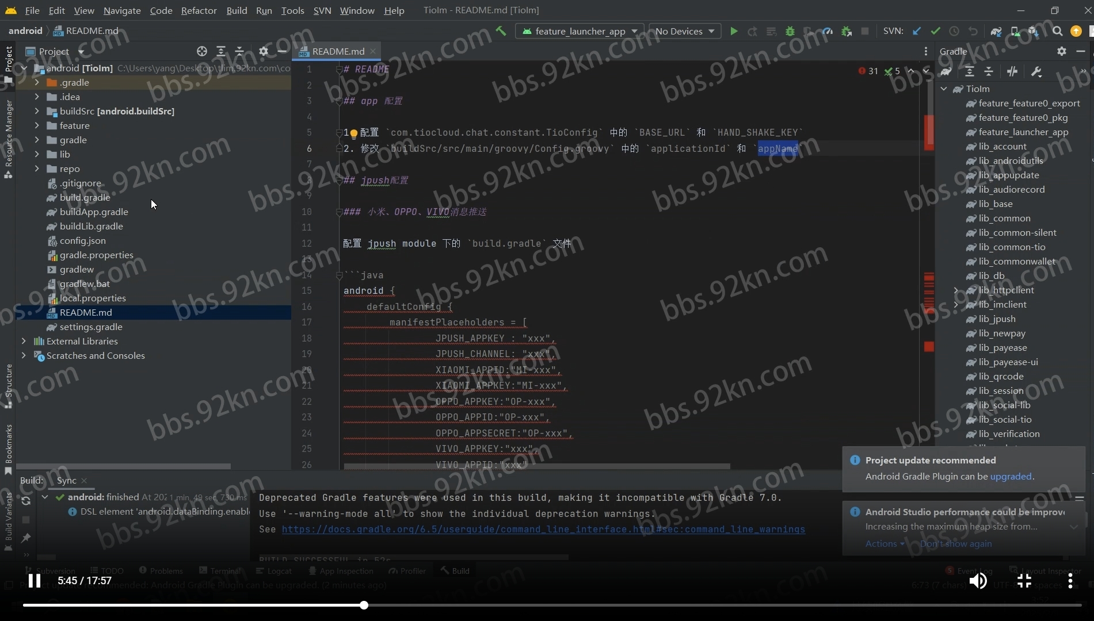The image size is (1094, 621).
Task: Pin the Build tab with pin icon
Action: tap(26, 538)
